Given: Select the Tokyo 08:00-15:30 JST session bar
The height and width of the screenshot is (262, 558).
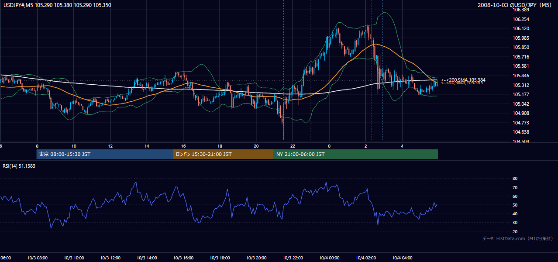Looking at the screenshot, I should pyautogui.click(x=105, y=154).
